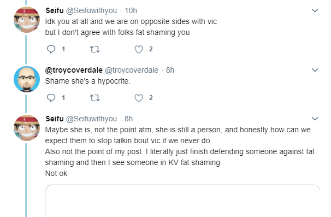This screenshot has height=217, width=331.
Task: Open Seifu's avatar on the 8h tweet
Action: (27, 128)
